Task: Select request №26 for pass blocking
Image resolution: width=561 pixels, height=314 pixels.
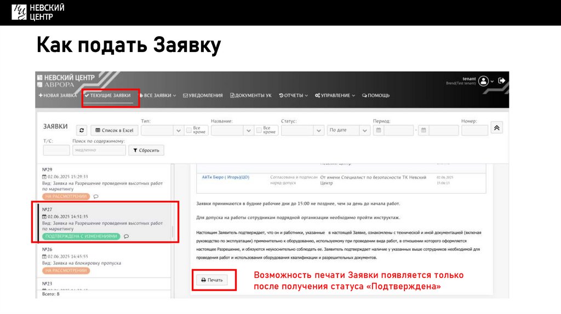Action: 104,260
